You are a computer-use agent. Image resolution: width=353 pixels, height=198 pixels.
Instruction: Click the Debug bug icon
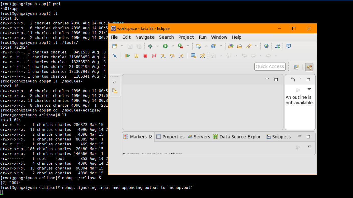[x=150, y=46]
